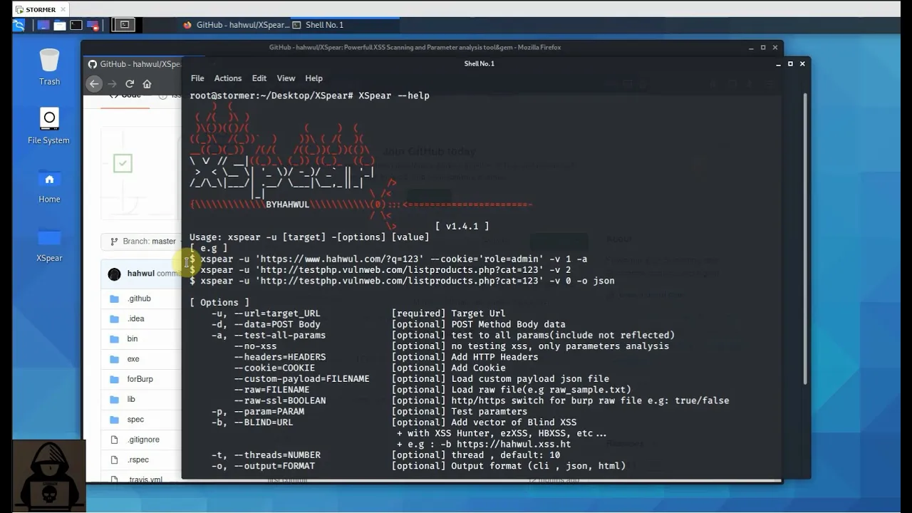Click the hahwul committer name
The height and width of the screenshot is (513, 912).
tap(140, 274)
